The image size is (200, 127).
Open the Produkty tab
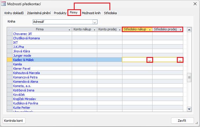pos(60,13)
